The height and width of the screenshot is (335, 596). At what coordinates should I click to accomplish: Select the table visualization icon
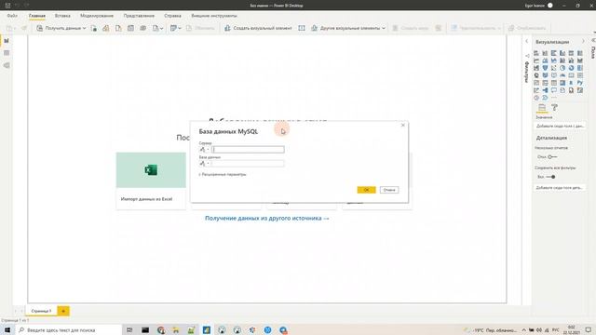pyautogui.click(x=554, y=83)
